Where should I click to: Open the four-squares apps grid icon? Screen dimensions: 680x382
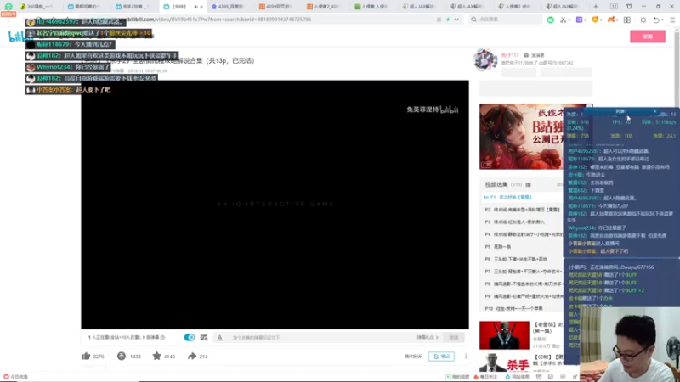pyautogui.click(x=627, y=20)
